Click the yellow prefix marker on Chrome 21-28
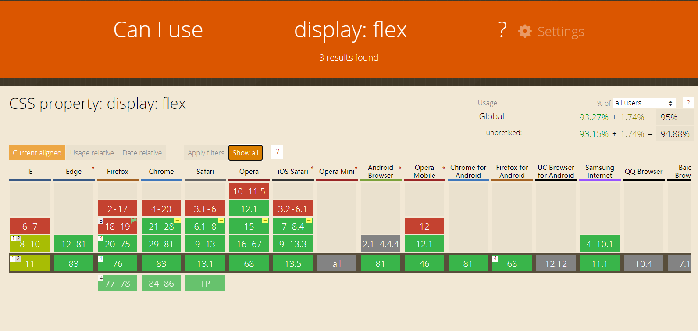698x331 pixels. point(178,221)
